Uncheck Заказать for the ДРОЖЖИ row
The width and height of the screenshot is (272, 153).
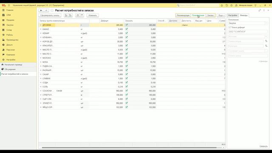127,25
